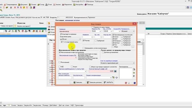Click the Пиктограмма preview box
Image resolution: width=192 pixels, height=108 pixels.
(125, 73)
